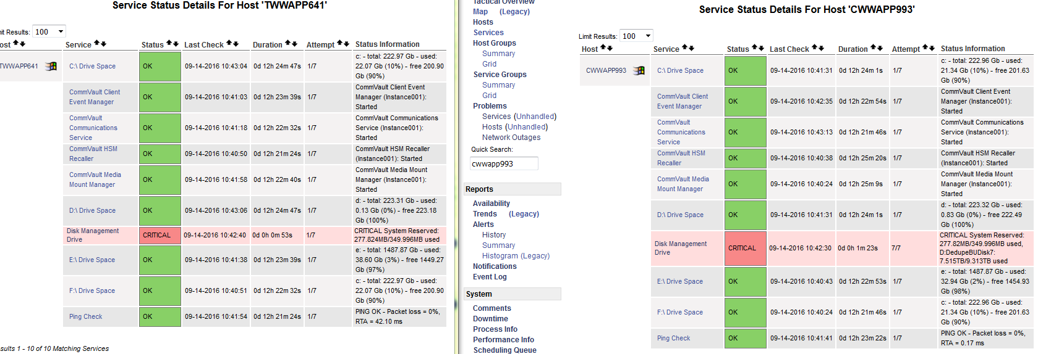Sort Last Check ascending in TWWAPP641 table
The height and width of the screenshot is (354, 1038).
[x=229, y=44]
